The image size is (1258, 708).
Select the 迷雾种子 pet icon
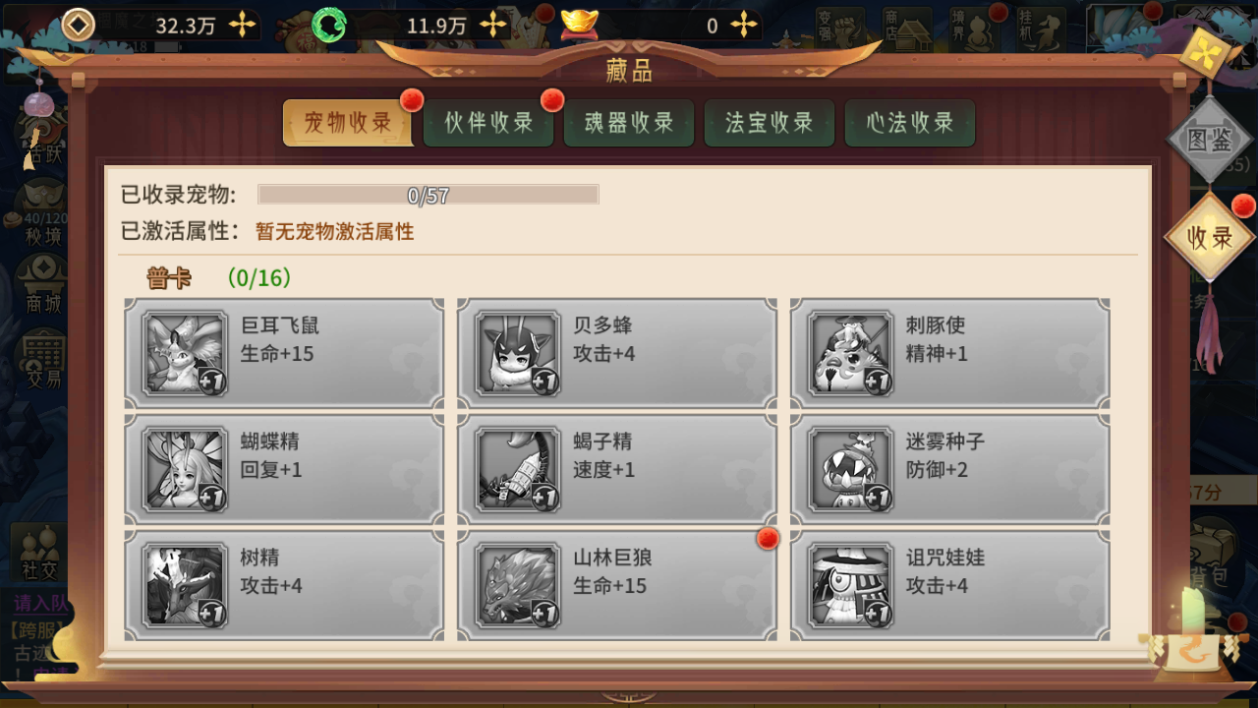[850, 470]
